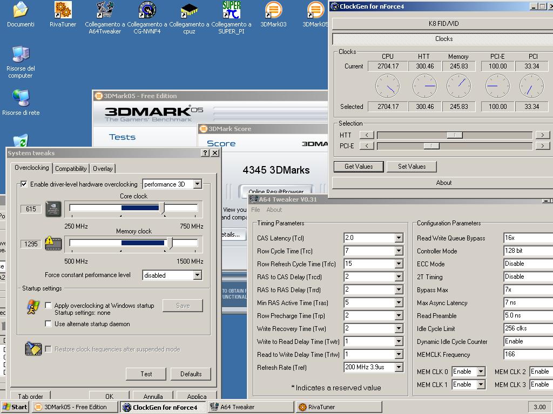Screen dimensions: 553x414
Task: Launch the cpuz desktop shortcut
Action: tap(189, 10)
